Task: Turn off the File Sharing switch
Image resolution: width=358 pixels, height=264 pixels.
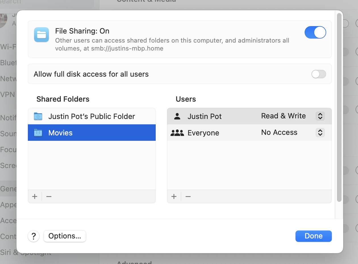Action: point(315,32)
